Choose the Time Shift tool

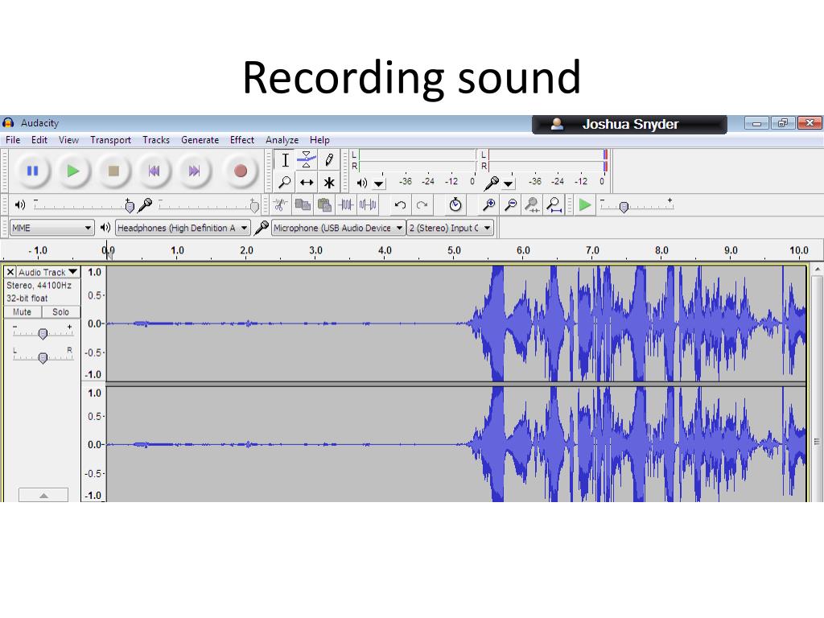tap(307, 183)
